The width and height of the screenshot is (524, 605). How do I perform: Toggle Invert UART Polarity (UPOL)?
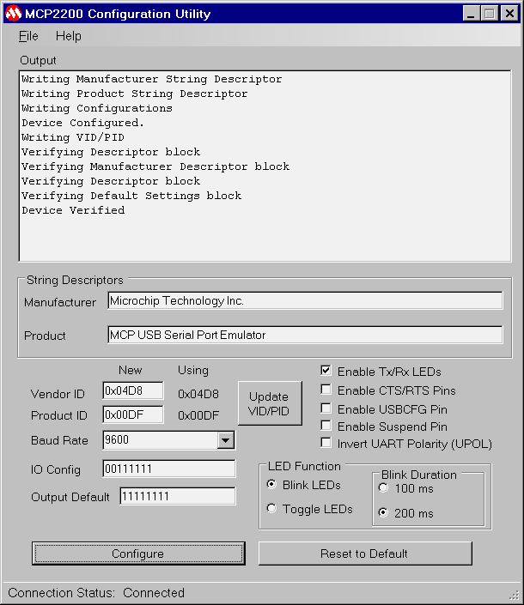click(326, 443)
